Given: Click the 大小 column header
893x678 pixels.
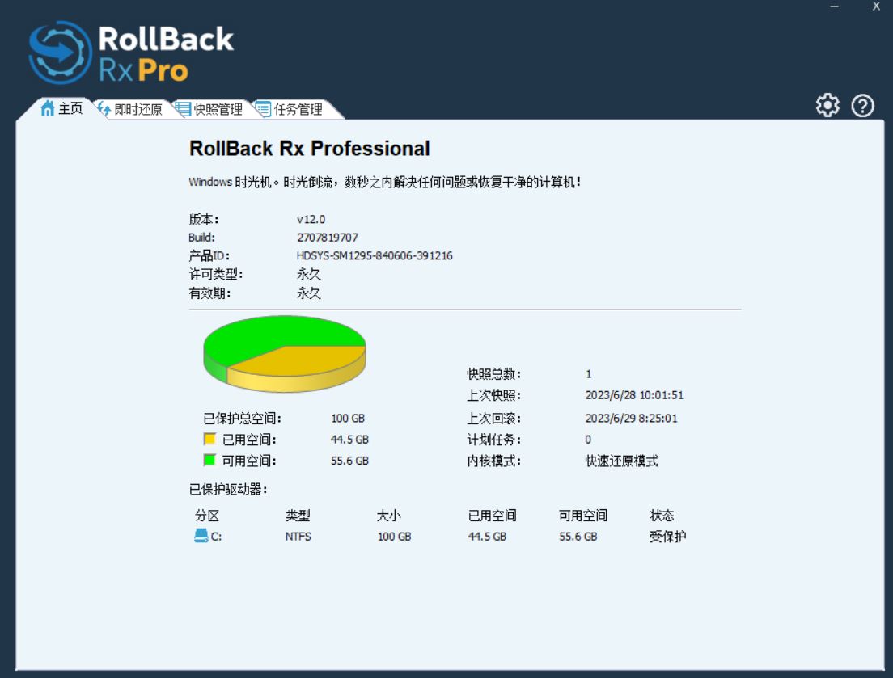Looking at the screenshot, I should [389, 516].
